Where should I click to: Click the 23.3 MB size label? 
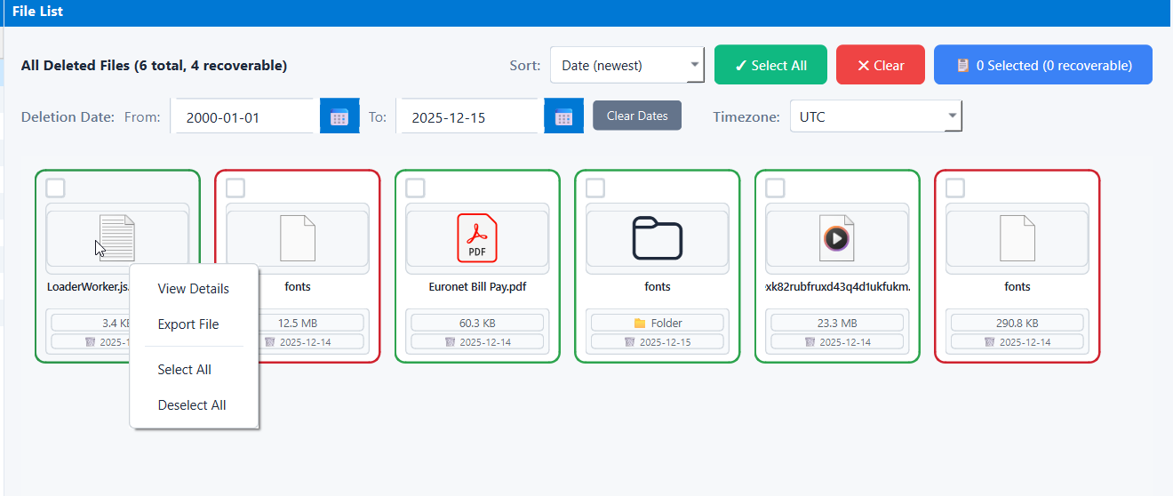(x=837, y=323)
